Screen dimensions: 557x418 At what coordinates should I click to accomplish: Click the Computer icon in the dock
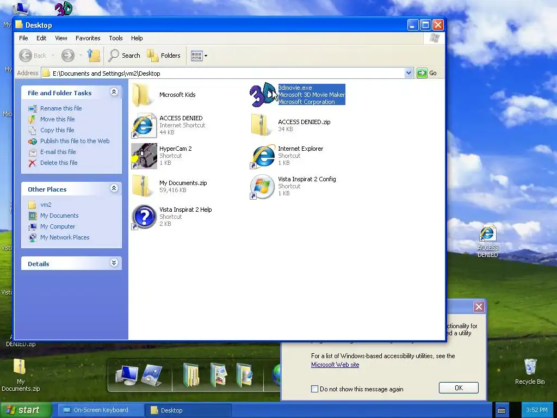126,376
